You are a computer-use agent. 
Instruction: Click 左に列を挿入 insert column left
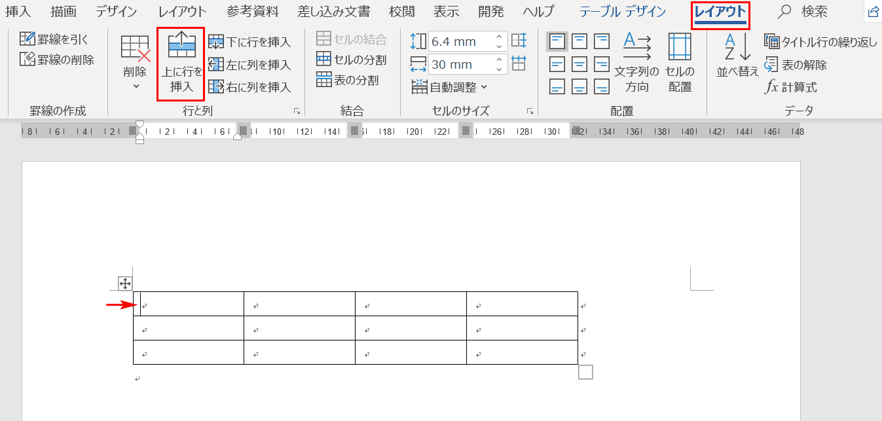(x=249, y=65)
